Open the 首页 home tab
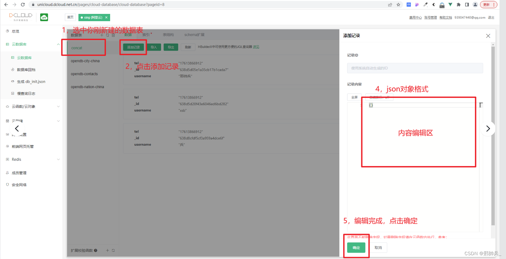 70,17
